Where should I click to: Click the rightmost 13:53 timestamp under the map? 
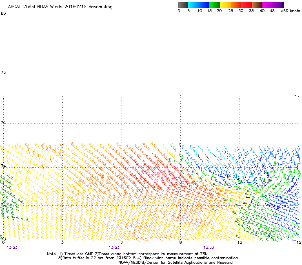(x=209, y=247)
